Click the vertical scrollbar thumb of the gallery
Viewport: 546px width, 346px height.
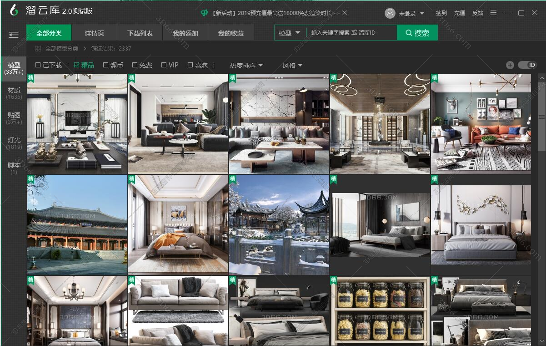[541, 116]
